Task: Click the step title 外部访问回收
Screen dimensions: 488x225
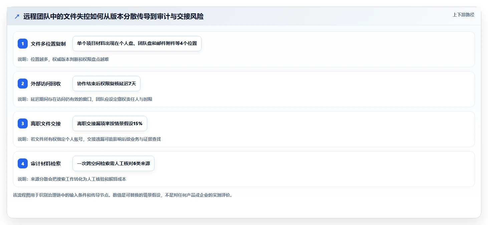Action: [x=46, y=84]
